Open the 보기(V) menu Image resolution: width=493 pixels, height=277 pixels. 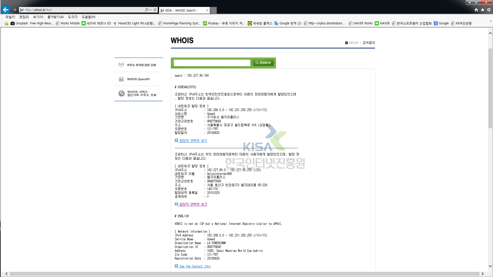[x=38, y=17]
